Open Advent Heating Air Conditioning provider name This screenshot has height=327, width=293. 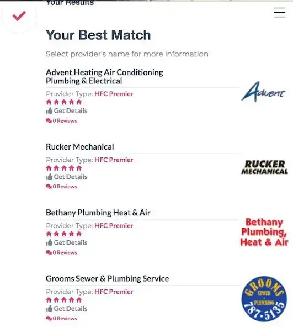coord(104,77)
